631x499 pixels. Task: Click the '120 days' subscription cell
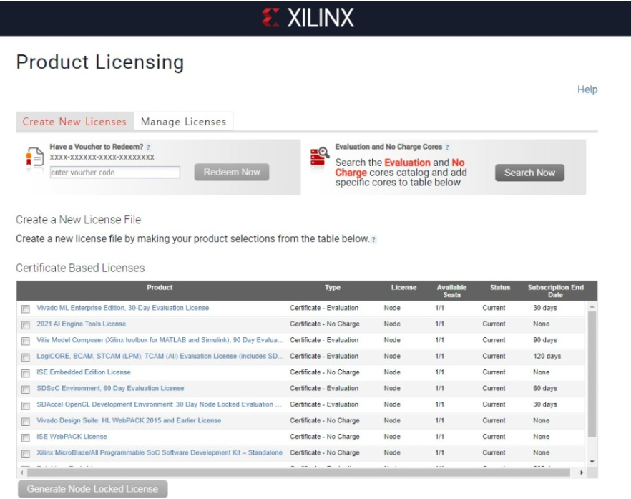tap(547, 356)
